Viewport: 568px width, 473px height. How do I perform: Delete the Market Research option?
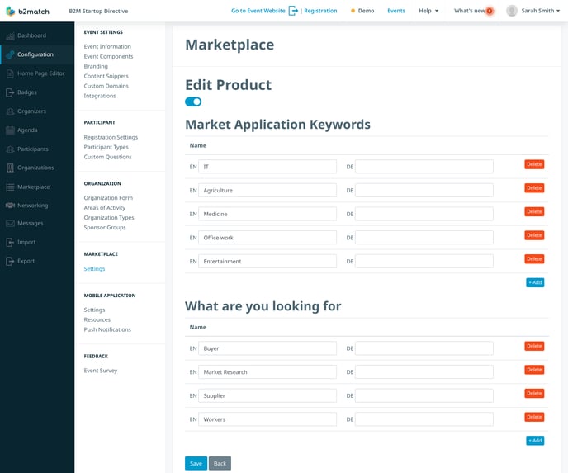coord(534,370)
